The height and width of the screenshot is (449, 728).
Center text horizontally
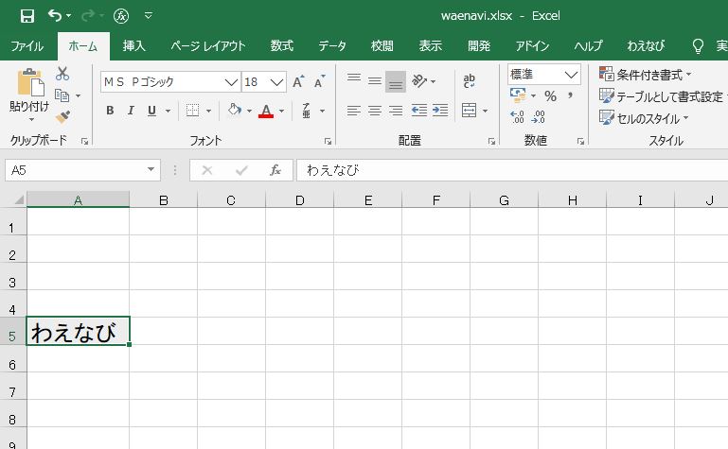coord(375,111)
